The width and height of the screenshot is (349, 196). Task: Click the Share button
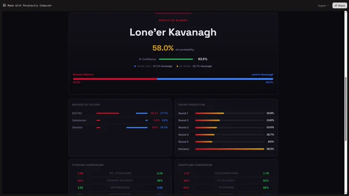click(x=339, y=5)
